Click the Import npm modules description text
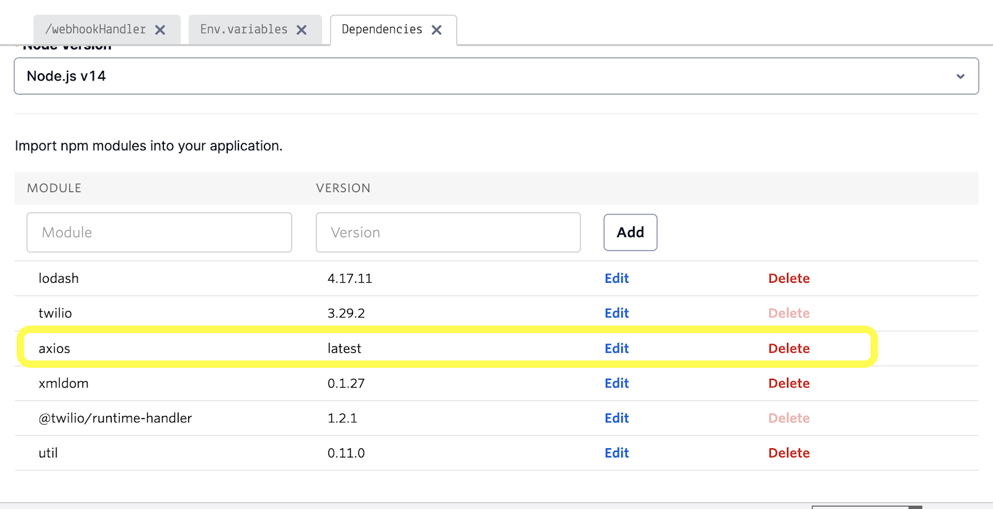This screenshot has width=993, height=509. pos(148,146)
